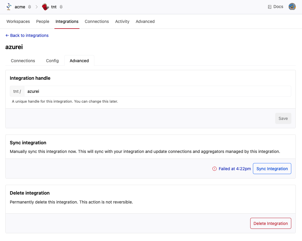Go back to integrations
The width and height of the screenshot is (302, 241).
tap(27, 35)
